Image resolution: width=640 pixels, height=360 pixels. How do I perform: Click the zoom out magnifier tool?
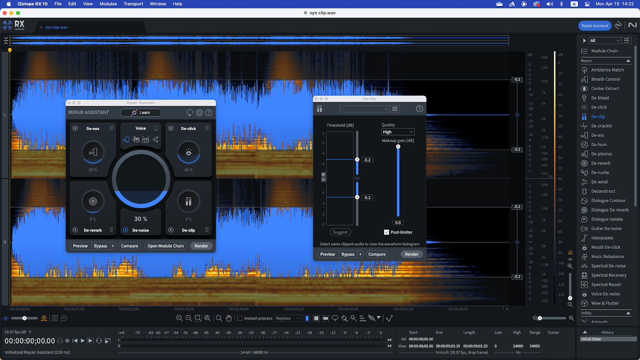pyautogui.click(x=188, y=318)
